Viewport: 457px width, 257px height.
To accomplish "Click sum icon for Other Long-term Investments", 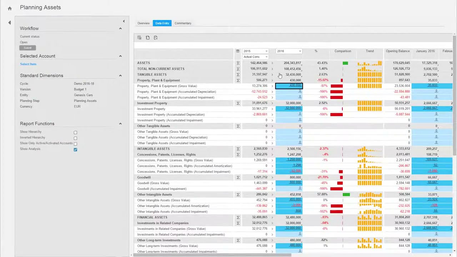I will [x=238, y=240].
